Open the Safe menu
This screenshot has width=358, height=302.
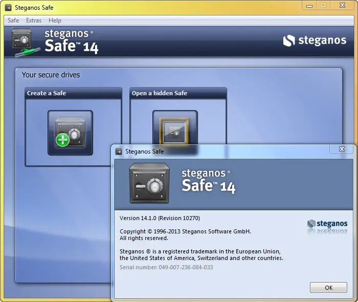point(13,20)
